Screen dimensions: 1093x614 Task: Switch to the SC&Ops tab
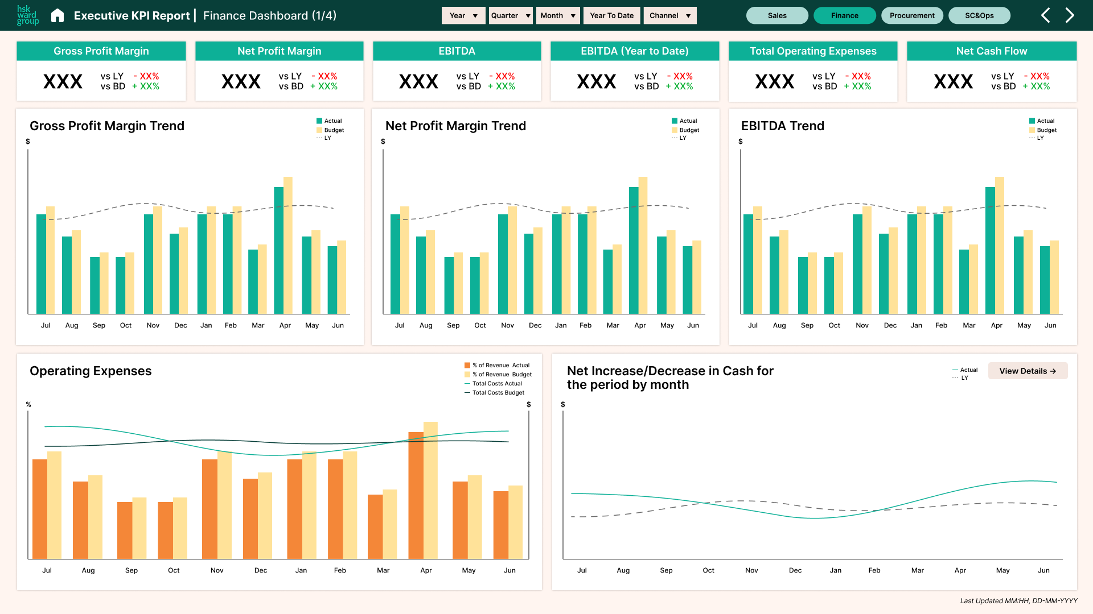(979, 15)
